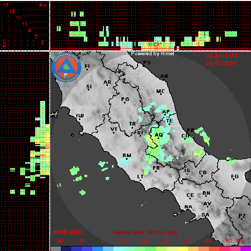The image size is (251, 251).
Task: Click the 30 dBZ scale value
Action: point(165,241)
